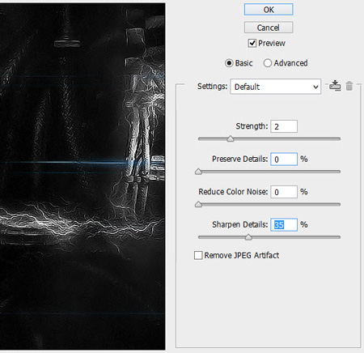Focus the Preserve Details percent field

pos(284,159)
